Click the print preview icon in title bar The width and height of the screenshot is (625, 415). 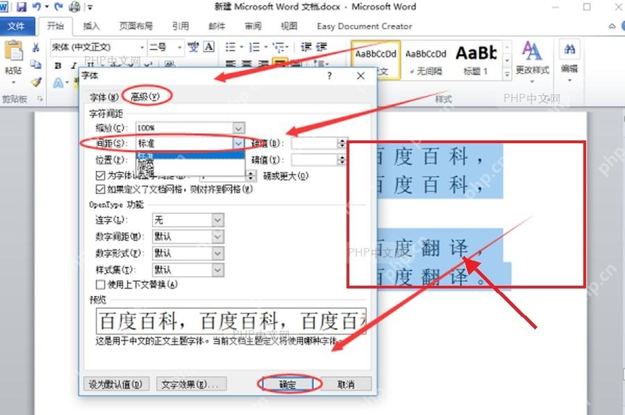coord(74,7)
